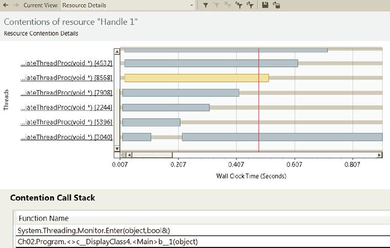The width and height of the screenshot is (390, 248).
Task: Select the highlighted yellow contention bar
Action: [197, 78]
